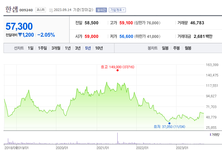Click the 한샘 company name
Viewport: 222px width, 151px height.
click(11, 9)
